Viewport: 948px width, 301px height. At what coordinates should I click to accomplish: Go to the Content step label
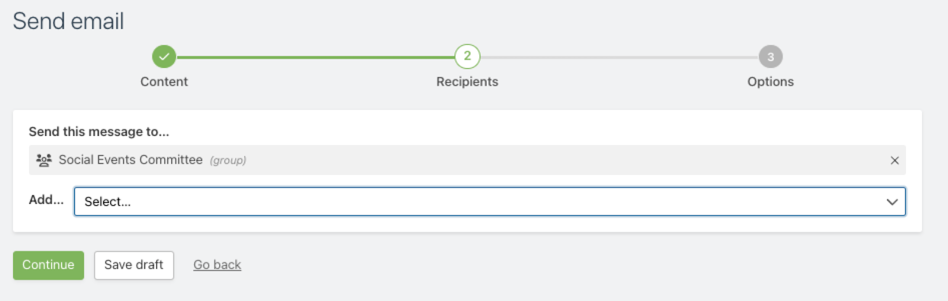coord(164,82)
